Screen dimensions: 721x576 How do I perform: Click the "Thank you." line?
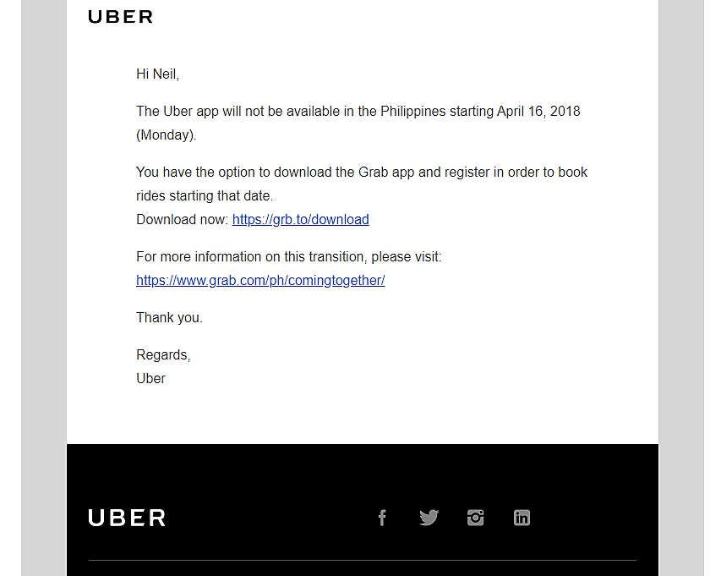[169, 318]
